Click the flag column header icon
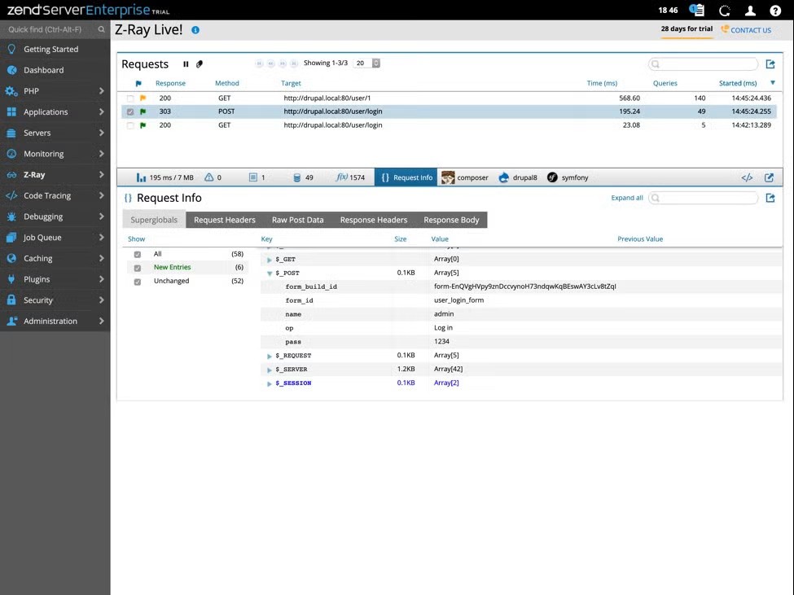 (x=138, y=84)
